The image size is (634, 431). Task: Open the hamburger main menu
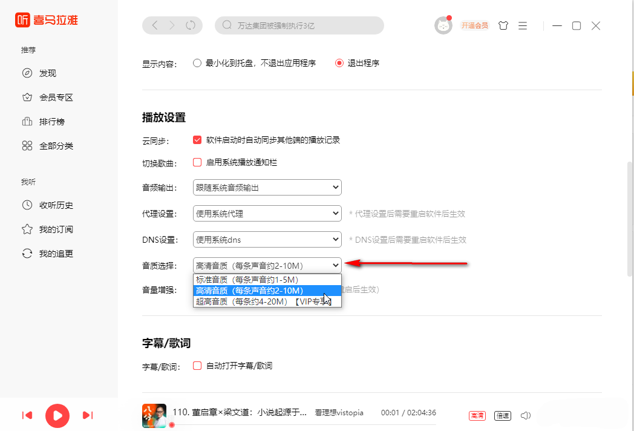point(523,25)
